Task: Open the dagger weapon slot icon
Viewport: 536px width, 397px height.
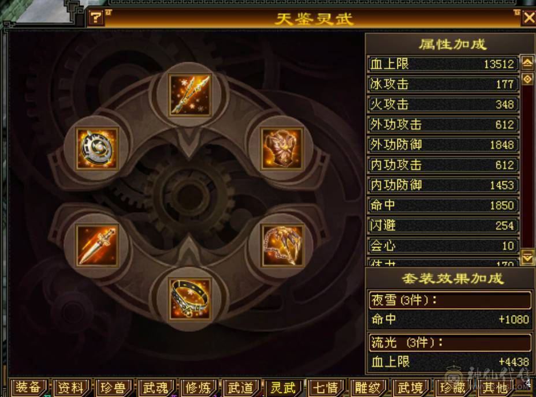Action: point(98,246)
